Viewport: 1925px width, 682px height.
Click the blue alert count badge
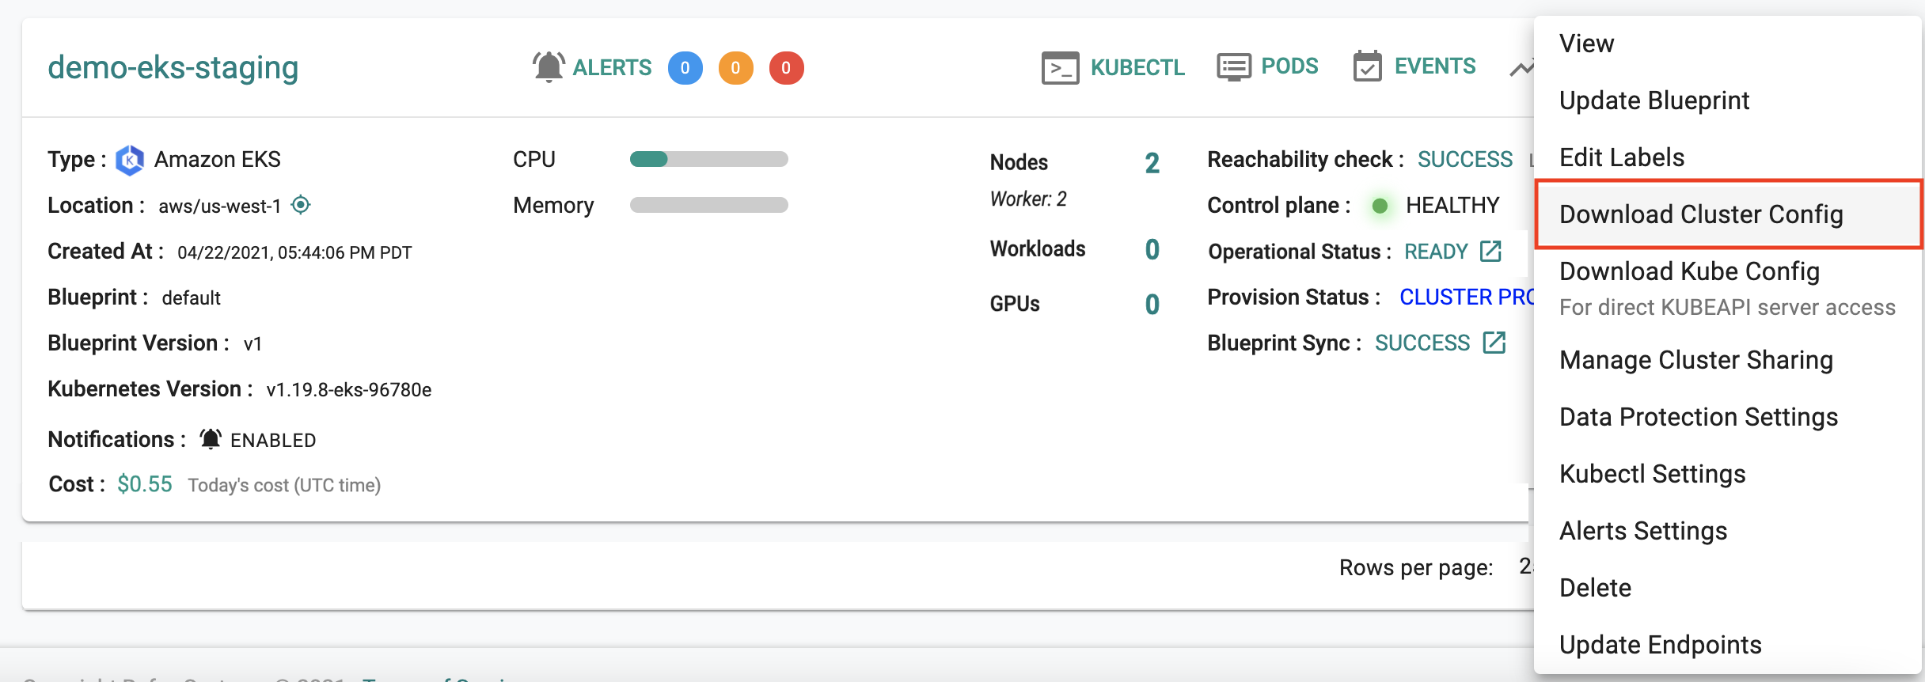(x=685, y=68)
